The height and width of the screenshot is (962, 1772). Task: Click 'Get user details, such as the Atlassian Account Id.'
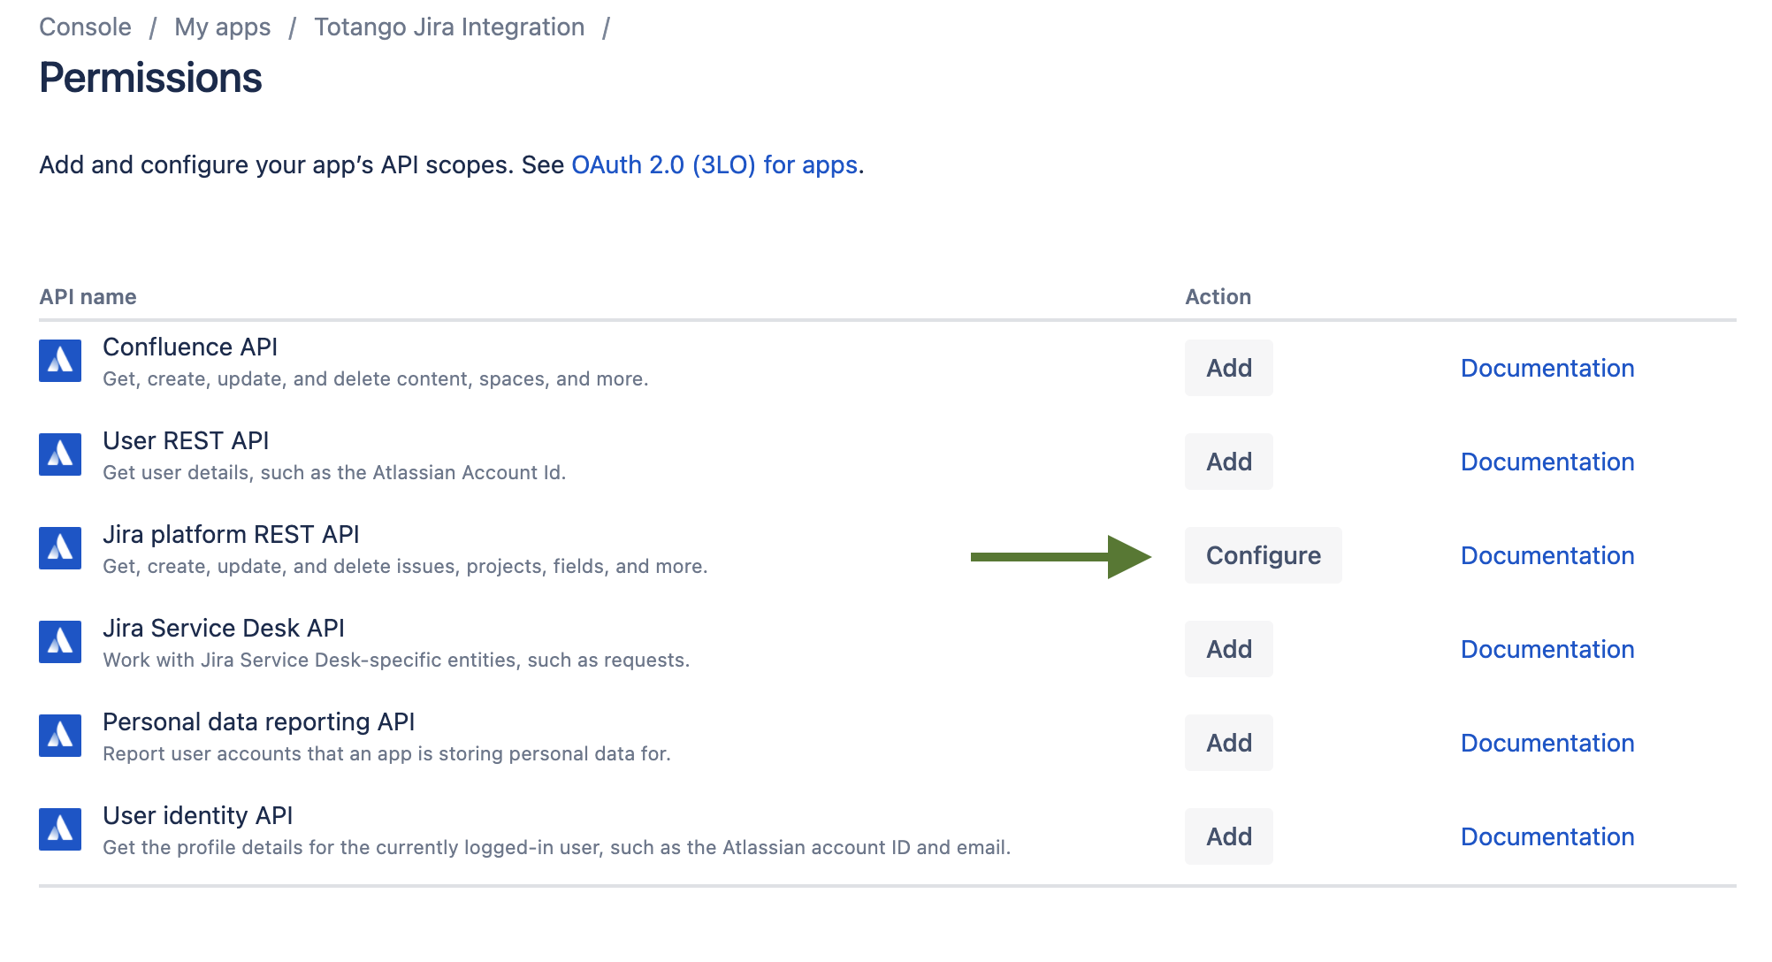[334, 472]
